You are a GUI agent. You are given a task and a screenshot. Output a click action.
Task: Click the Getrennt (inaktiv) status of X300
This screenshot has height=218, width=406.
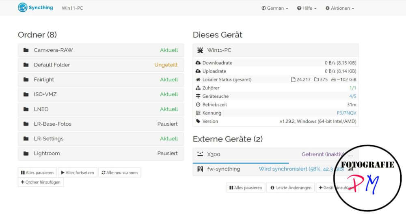(323, 154)
